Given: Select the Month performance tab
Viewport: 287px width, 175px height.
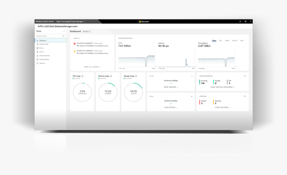Looking at the screenshot, I should [x=235, y=41].
